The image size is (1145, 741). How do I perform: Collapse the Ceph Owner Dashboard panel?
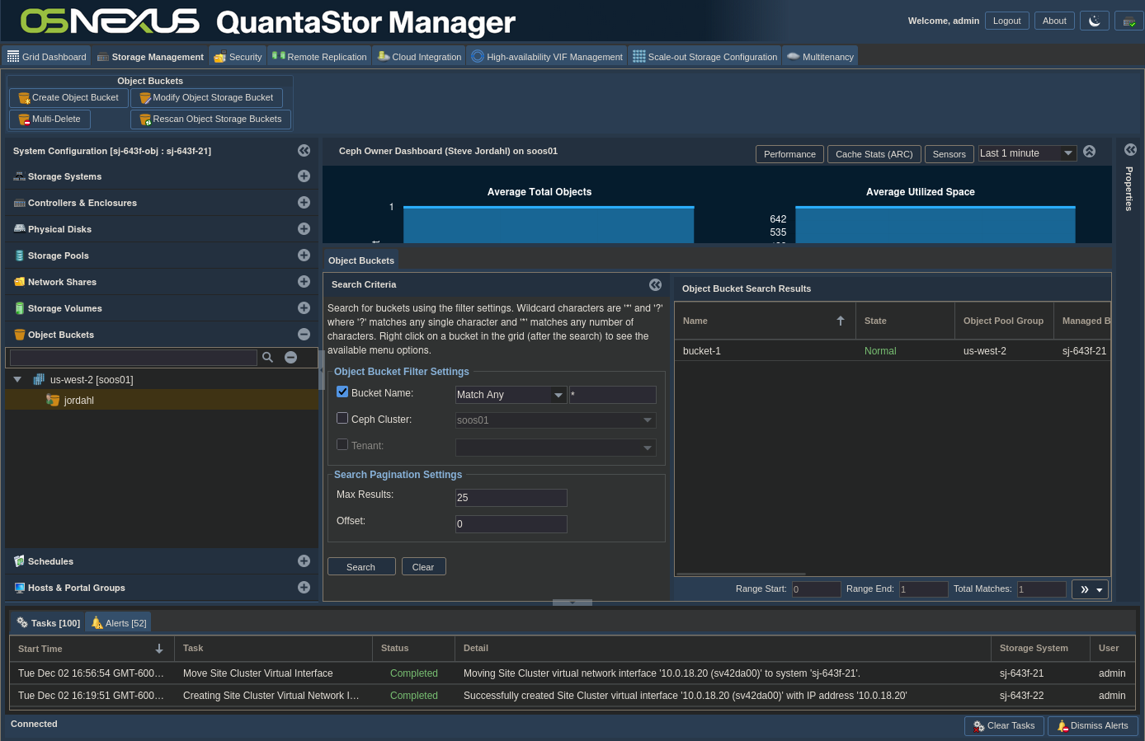click(1089, 152)
